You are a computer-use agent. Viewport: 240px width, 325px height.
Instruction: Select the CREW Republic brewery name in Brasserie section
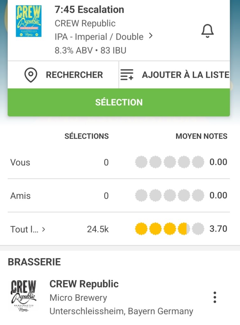[x=84, y=284]
